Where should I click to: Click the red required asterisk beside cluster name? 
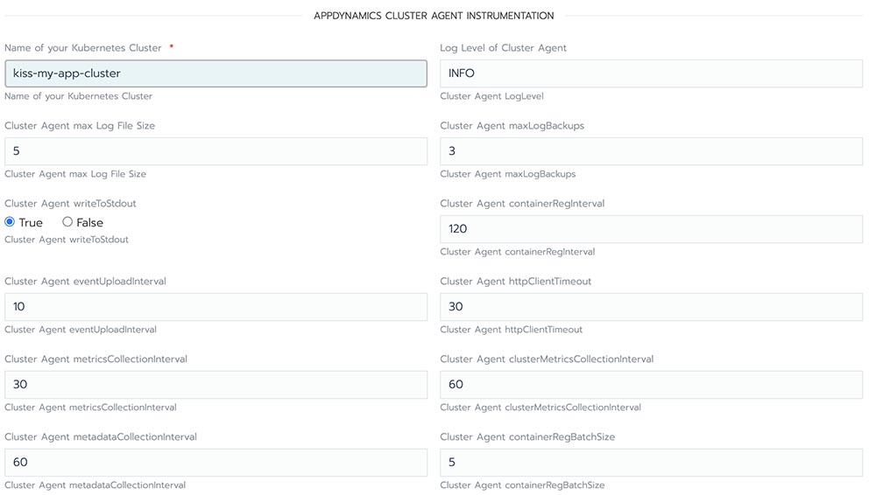click(x=172, y=47)
